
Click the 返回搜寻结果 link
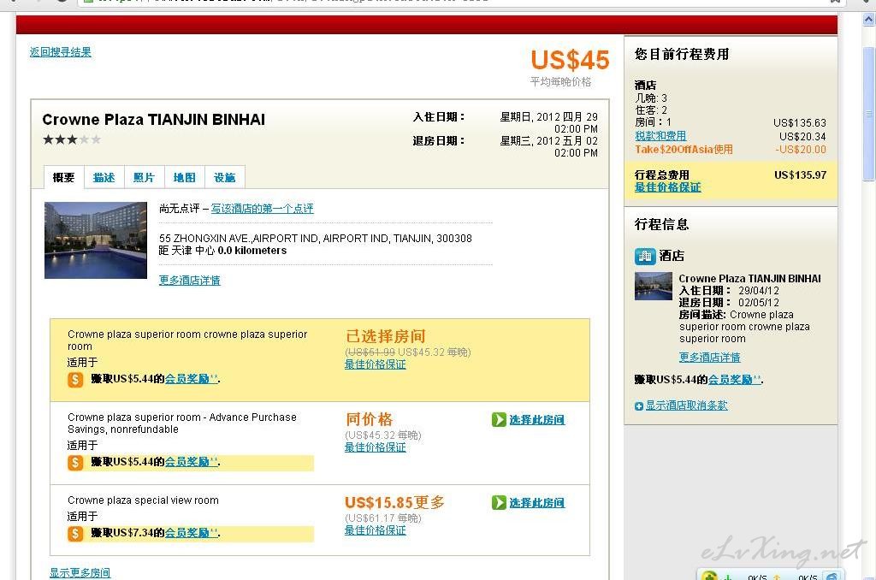coord(61,52)
